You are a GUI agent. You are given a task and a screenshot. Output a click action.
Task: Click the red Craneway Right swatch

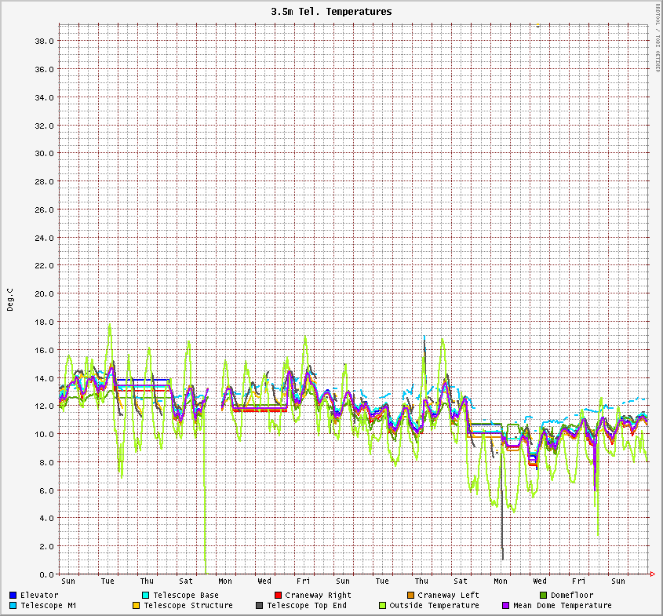click(x=278, y=596)
